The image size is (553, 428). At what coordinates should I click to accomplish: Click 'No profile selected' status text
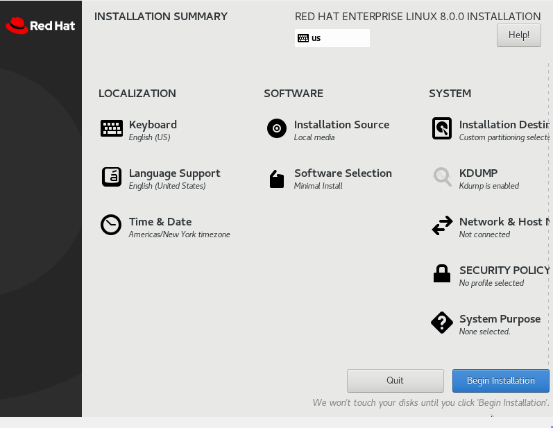click(491, 283)
